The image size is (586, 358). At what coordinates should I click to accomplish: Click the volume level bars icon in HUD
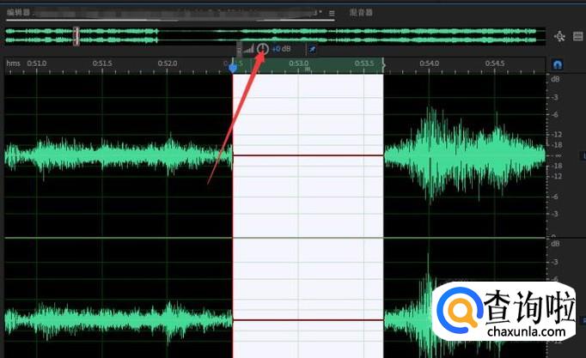[x=249, y=49]
